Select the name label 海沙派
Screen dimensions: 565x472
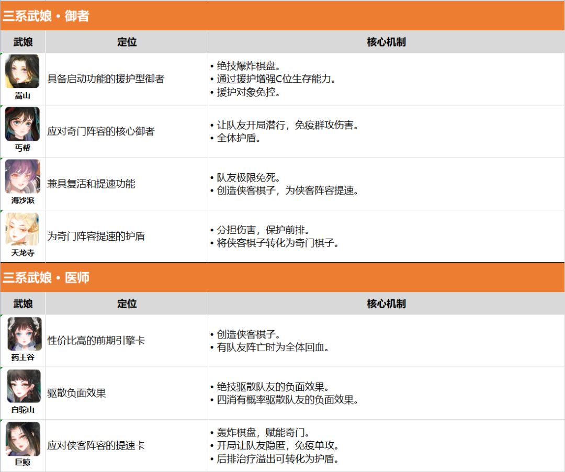tap(22, 200)
